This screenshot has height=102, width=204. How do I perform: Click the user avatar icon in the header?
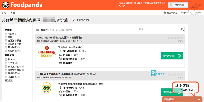click(171, 5)
